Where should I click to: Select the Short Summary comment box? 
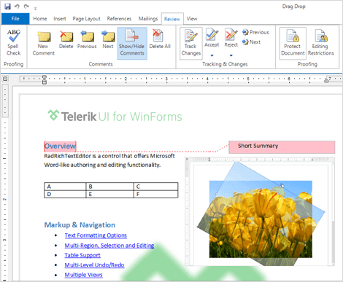click(282, 147)
